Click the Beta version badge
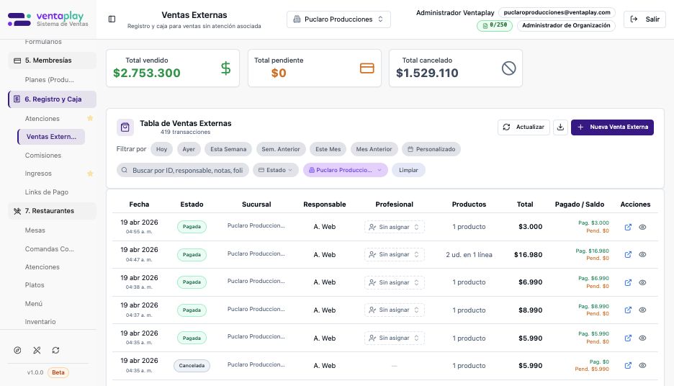 58,372
